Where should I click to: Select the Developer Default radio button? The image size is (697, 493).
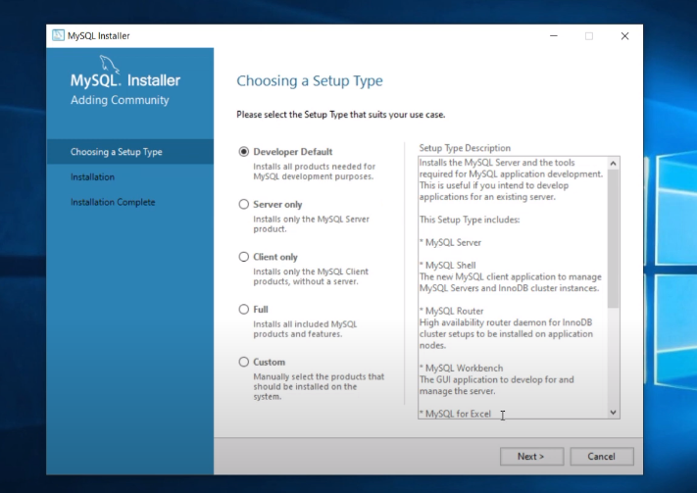pyautogui.click(x=243, y=152)
